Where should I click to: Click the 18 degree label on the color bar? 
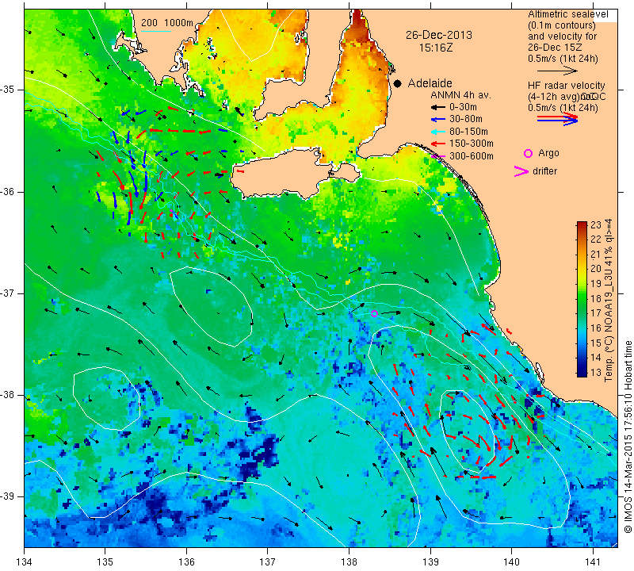coord(596,299)
